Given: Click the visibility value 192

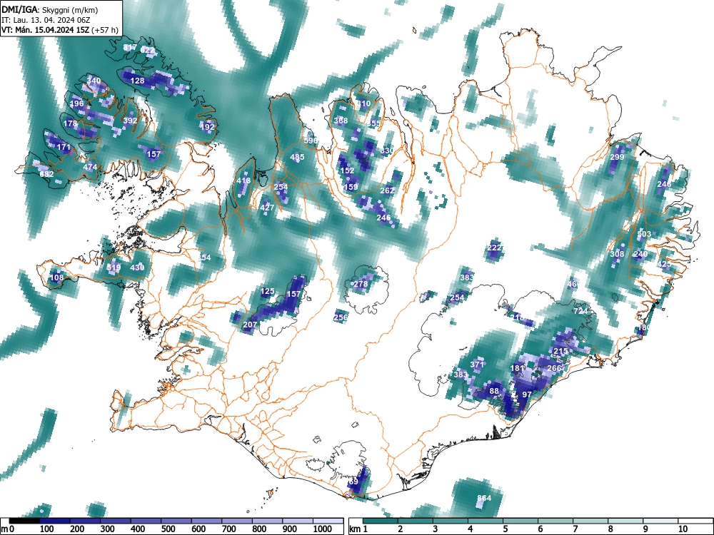Looking at the screenshot, I should (207, 127).
